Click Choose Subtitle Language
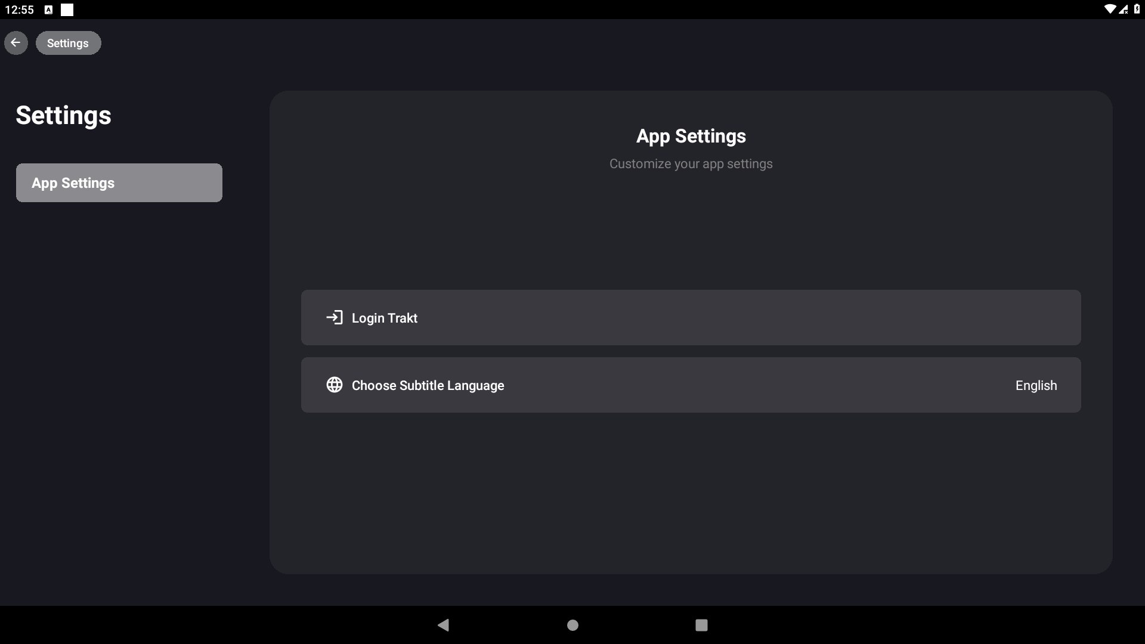The image size is (1145, 644). point(428,385)
